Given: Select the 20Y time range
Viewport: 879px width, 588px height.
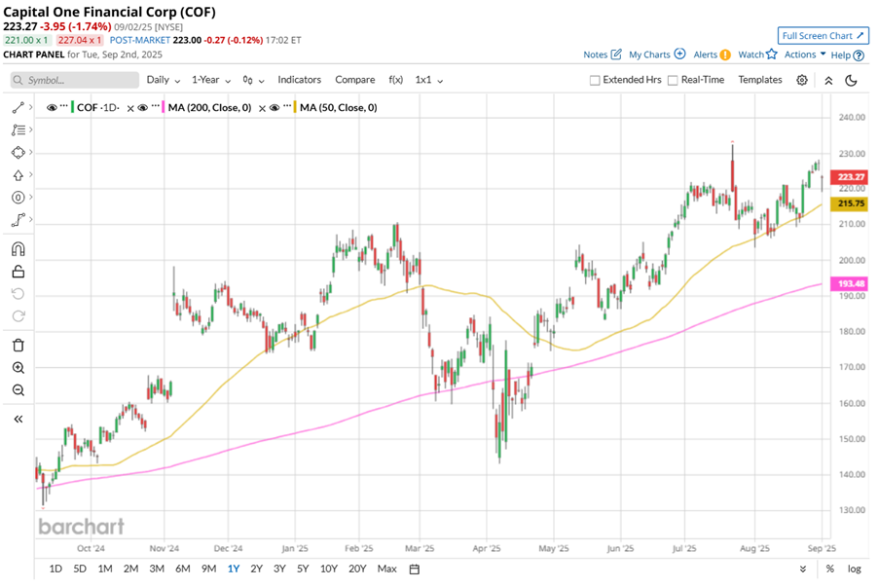Looking at the screenshot, I should pos(357,569).
